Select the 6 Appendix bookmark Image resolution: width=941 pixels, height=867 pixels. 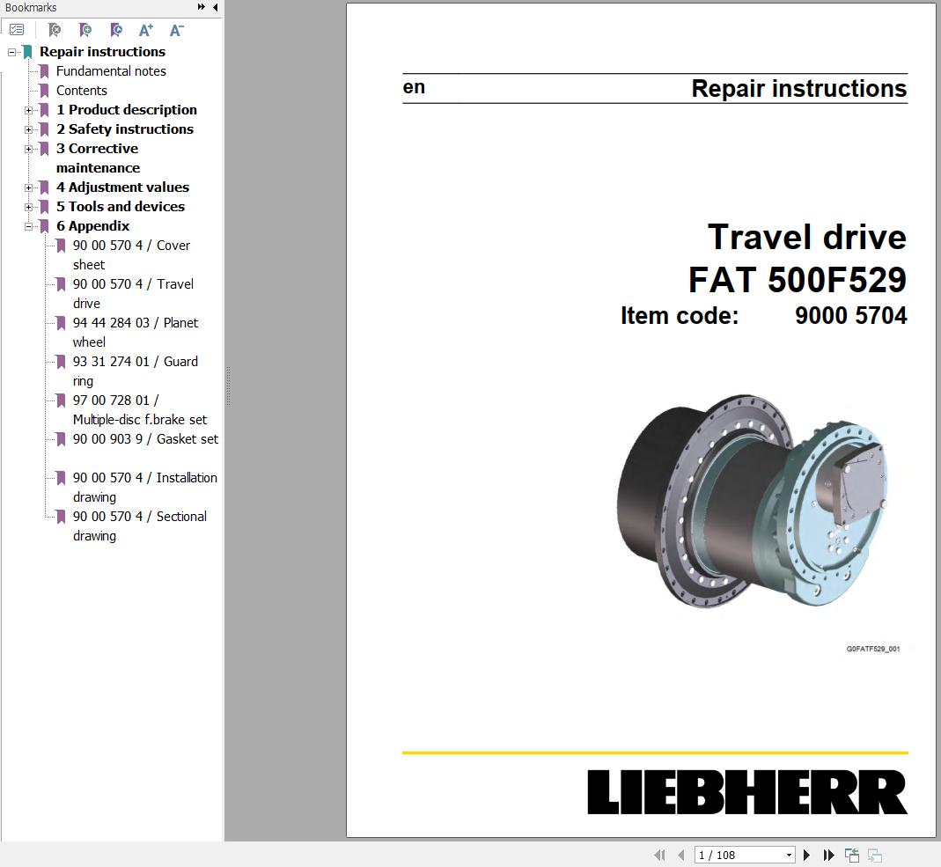coord(93,226)
